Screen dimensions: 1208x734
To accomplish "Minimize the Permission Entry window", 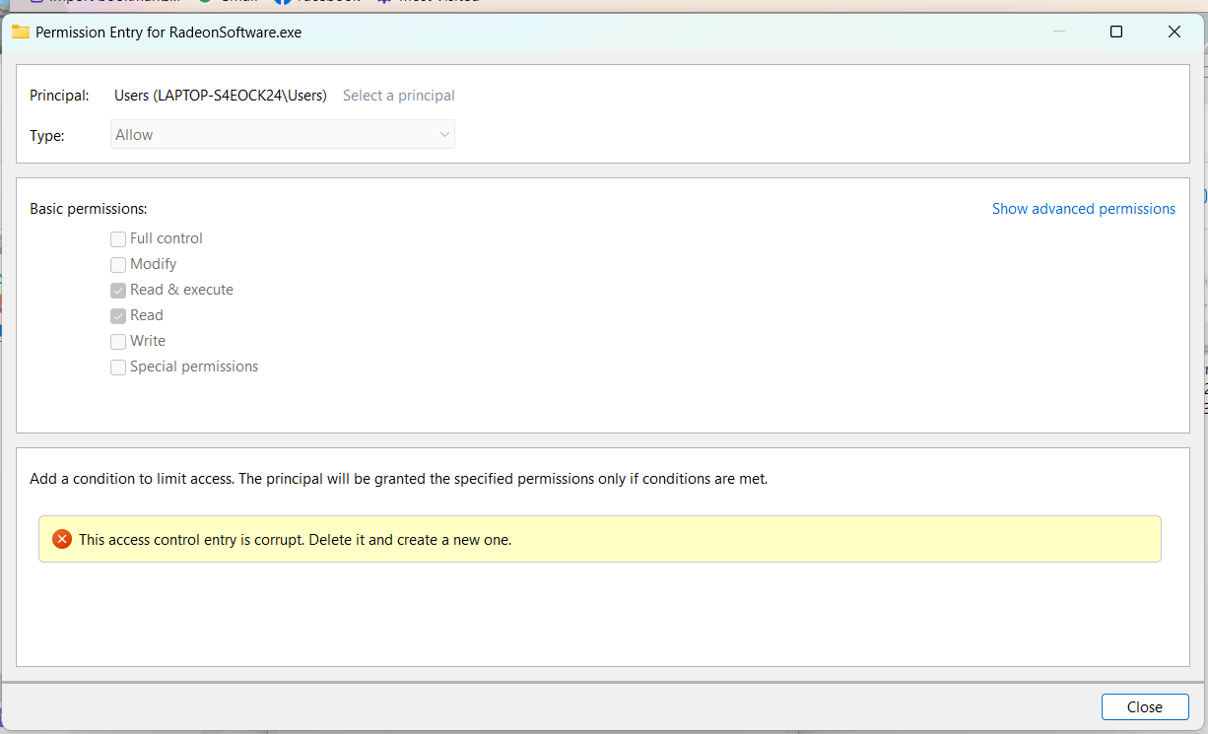I will coord(1059,32).
